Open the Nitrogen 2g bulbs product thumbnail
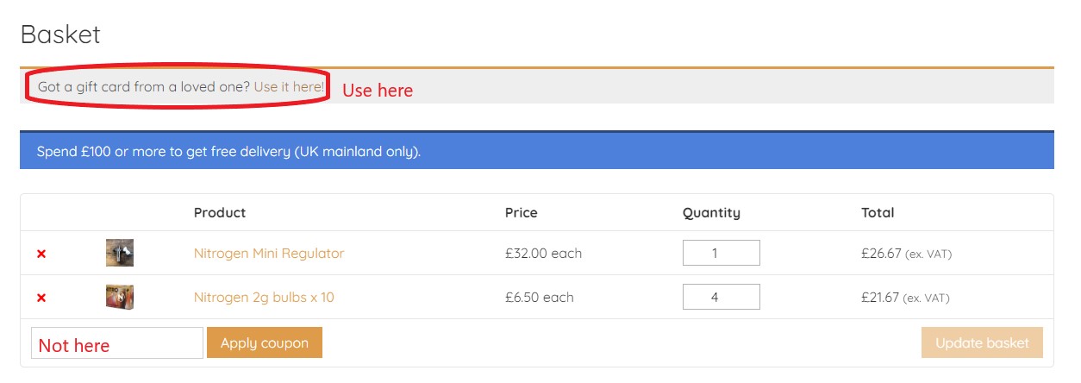The height and width of the screenshot is (383, 1081). 120,298
